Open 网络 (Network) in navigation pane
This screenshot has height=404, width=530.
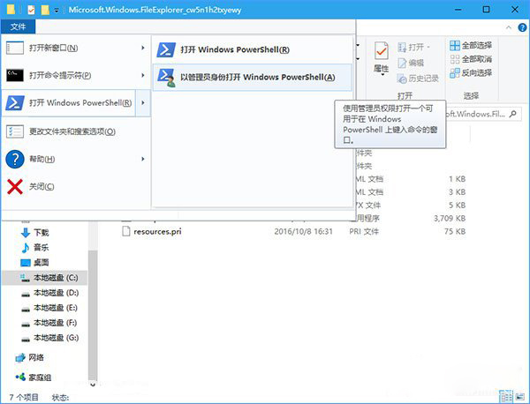coord(37,358)
